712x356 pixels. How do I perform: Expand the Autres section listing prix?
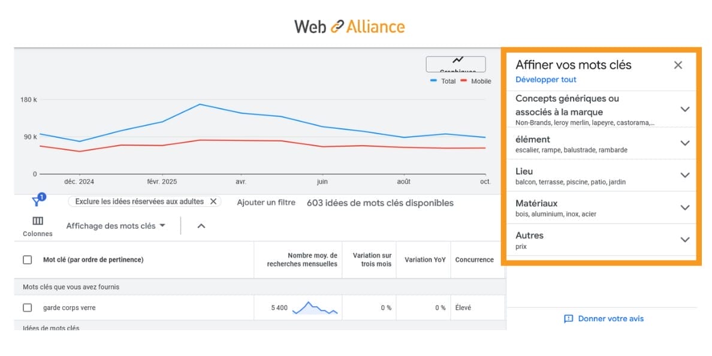(x=684, y=239)
